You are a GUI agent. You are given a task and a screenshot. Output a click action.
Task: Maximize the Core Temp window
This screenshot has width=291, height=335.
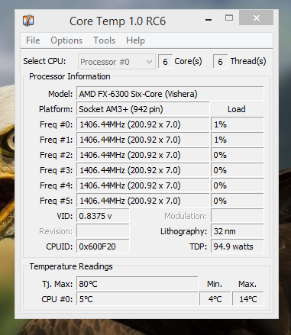[x=229, y=18]
